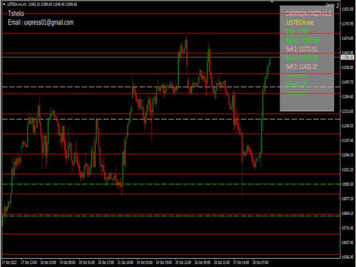Click the 11384.60 price scale label

(x=348, y=97)
